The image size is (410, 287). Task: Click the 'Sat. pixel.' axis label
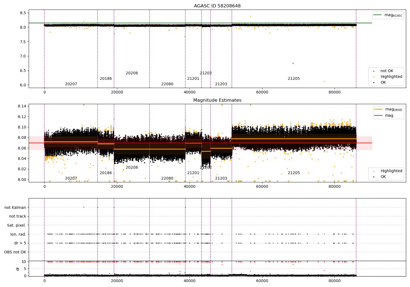pyautogui.click(x=17, y=225)
